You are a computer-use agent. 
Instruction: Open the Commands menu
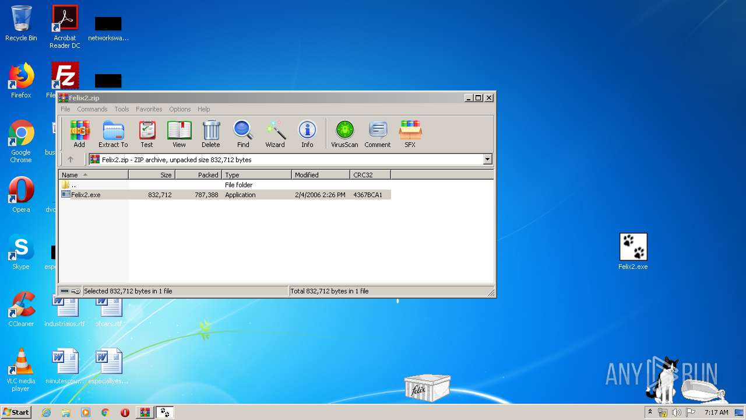coord(92,109)
